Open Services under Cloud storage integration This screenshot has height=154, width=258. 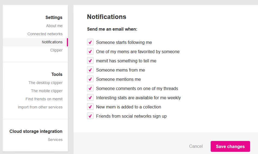tap(55, 140)
